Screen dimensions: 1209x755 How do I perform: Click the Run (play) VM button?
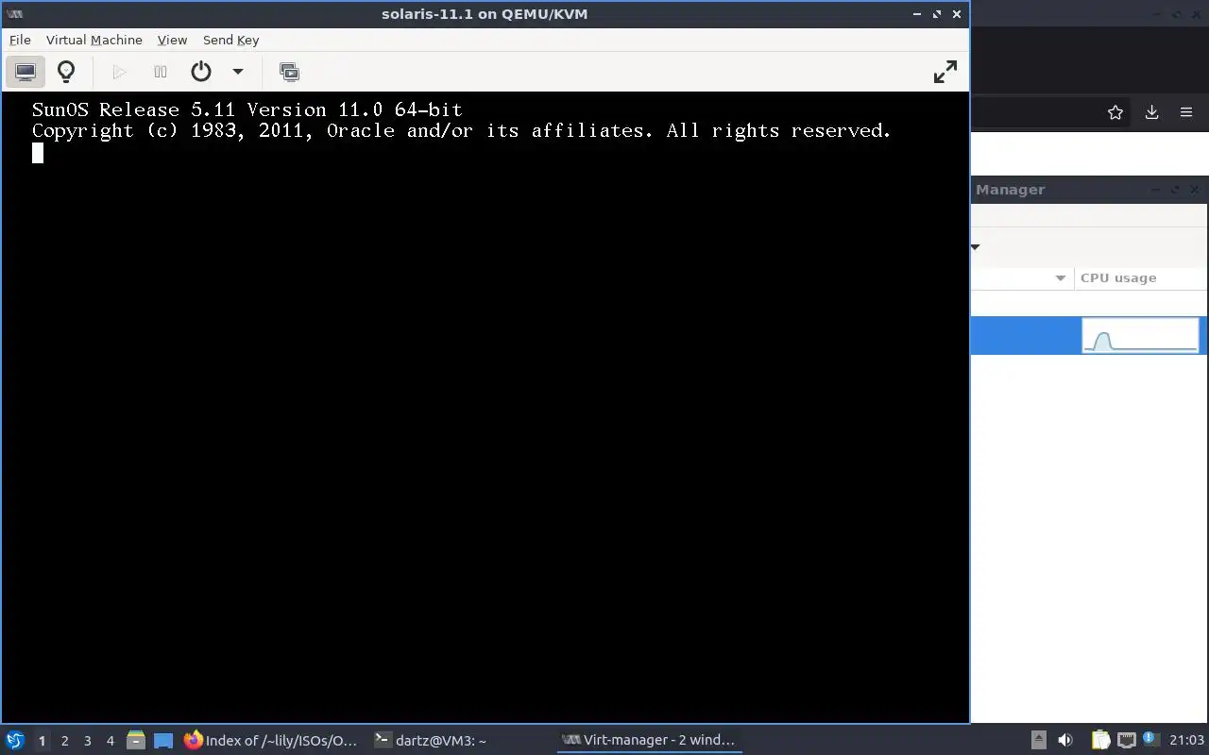pyautogui.click(x=119, y=72)
